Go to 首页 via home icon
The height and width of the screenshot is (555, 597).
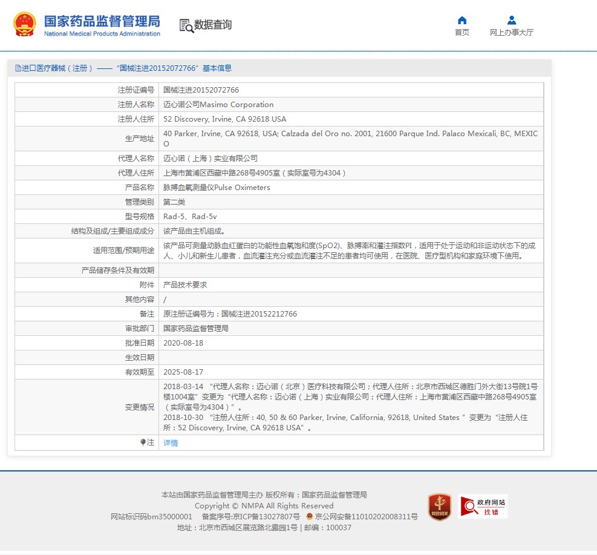[x=462, y=20]
